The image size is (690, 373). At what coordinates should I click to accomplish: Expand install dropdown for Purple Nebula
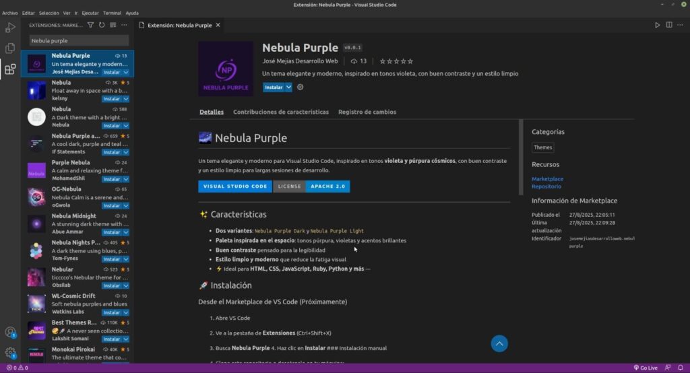[126, 179]
